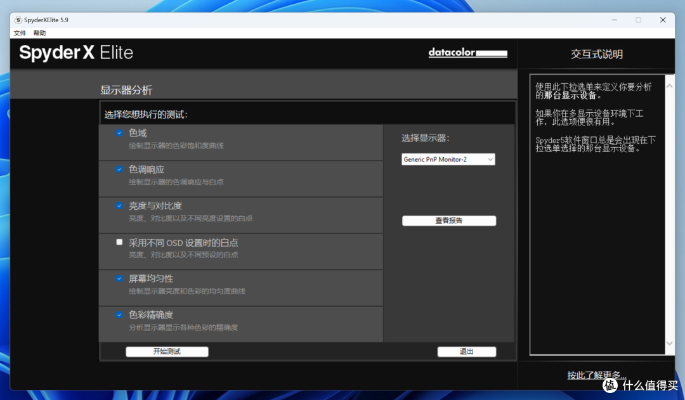Open the 按此了解更多 link
This screenshot has height=400, width=685.
[597, 375]
